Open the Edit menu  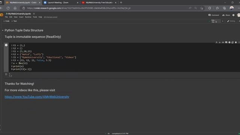click(x=11, y=17)
